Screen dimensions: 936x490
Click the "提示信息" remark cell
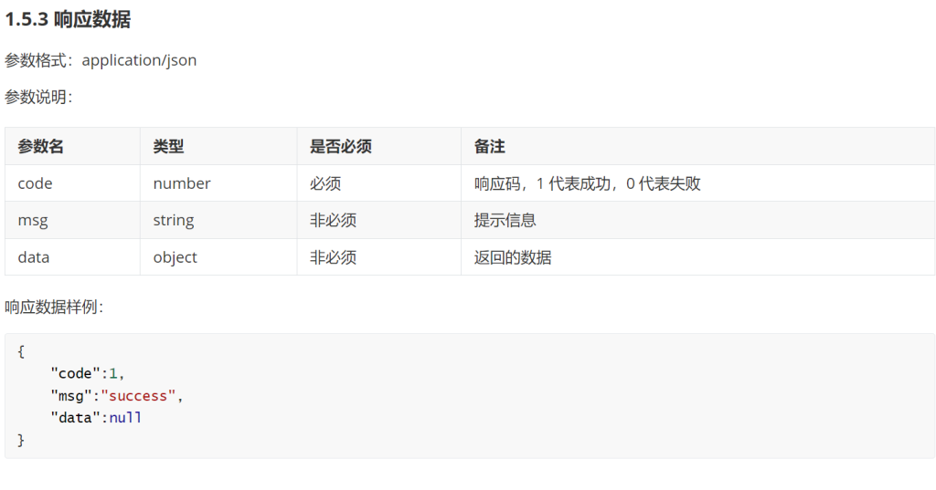click(505, 220)
